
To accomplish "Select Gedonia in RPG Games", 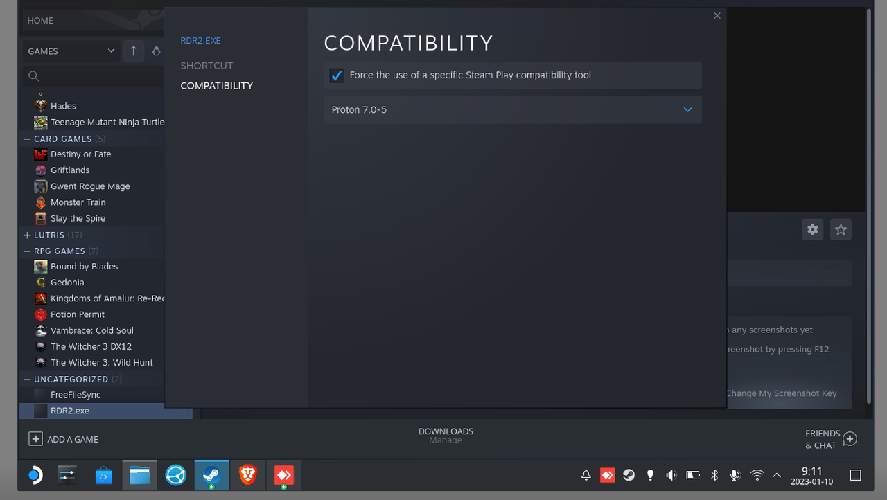I will coord(67,283).
